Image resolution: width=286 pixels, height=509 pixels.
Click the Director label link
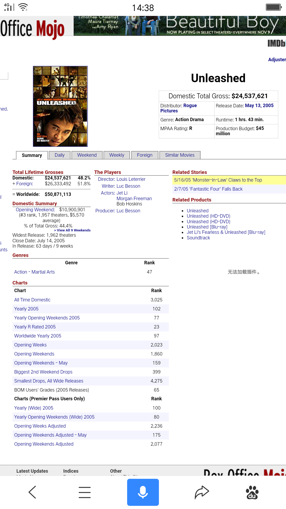point(106,179)
